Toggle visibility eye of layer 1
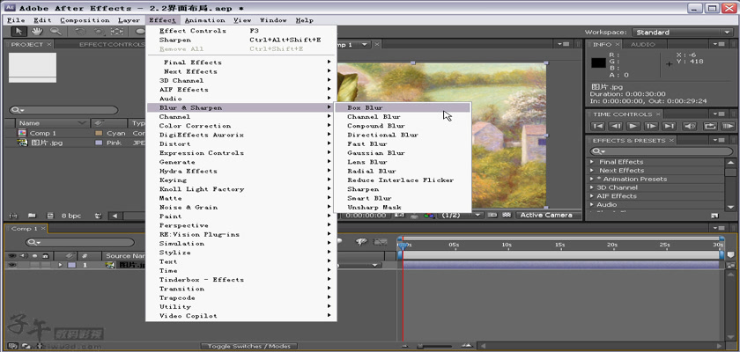This screenshot has height=352, width=740. tap(12, 265)
